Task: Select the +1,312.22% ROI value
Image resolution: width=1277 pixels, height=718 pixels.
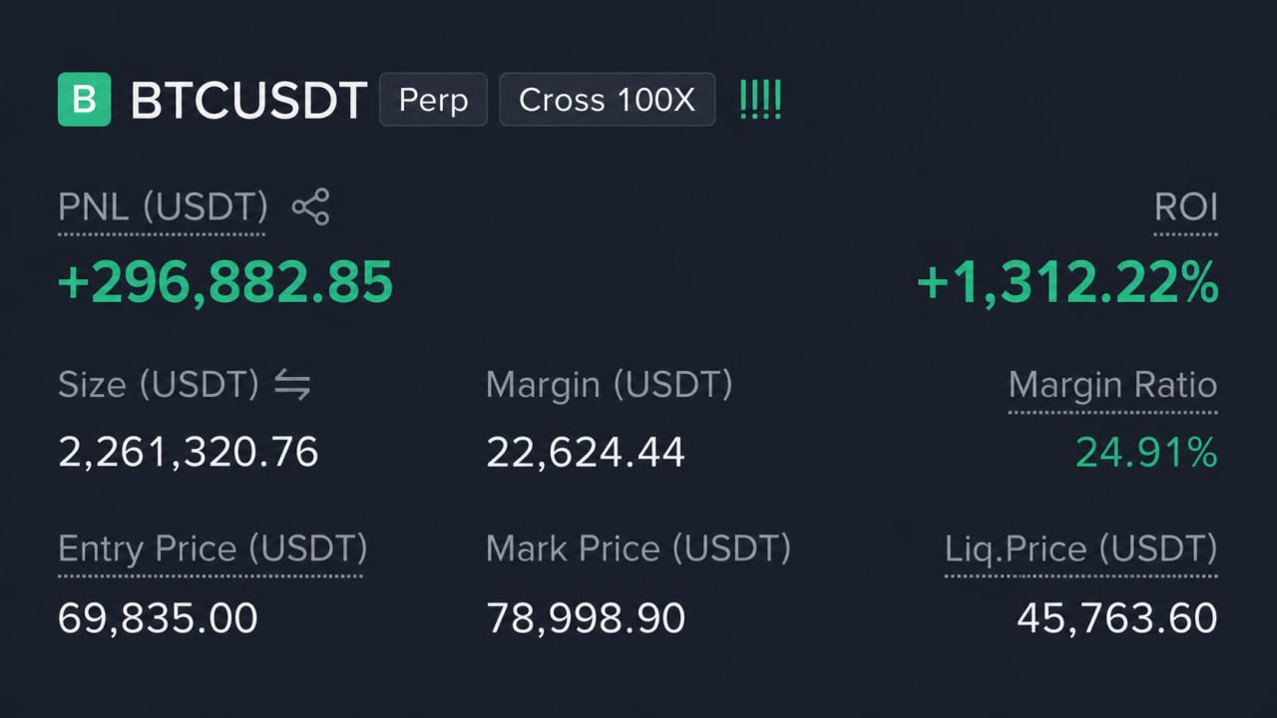Action: [1067, 283]
